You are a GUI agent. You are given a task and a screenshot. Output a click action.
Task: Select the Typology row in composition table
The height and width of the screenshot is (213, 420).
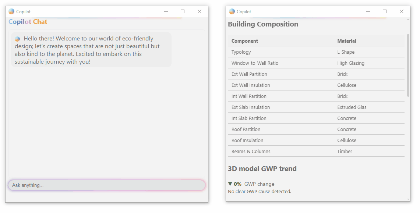(x=316, y=52)
